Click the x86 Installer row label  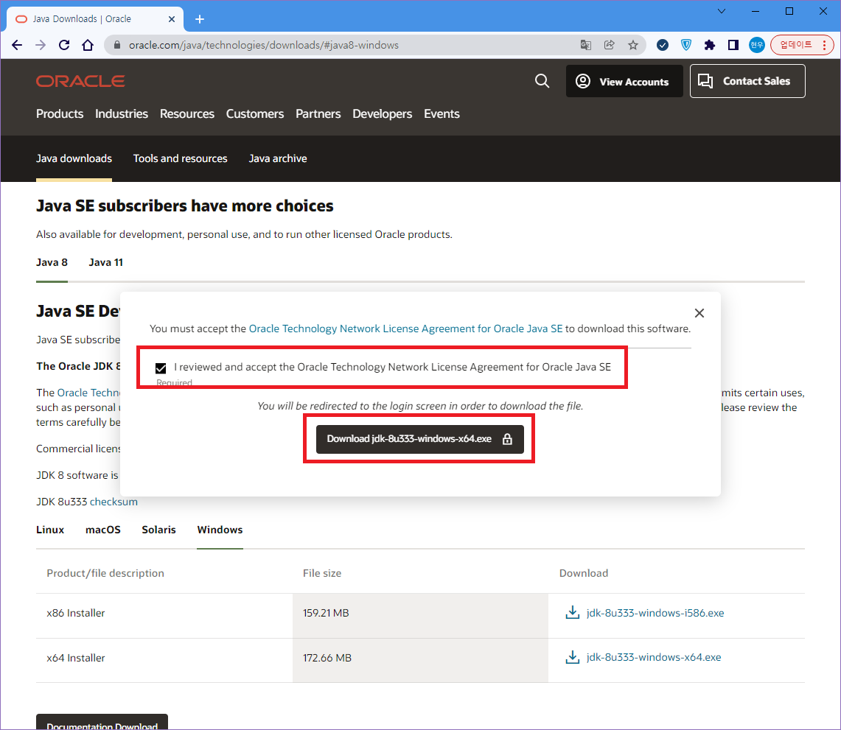tap(76, 613)
